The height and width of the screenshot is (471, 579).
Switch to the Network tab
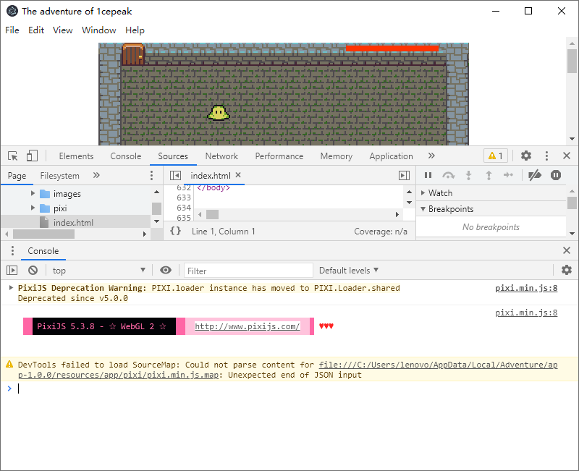pos(221,156)
